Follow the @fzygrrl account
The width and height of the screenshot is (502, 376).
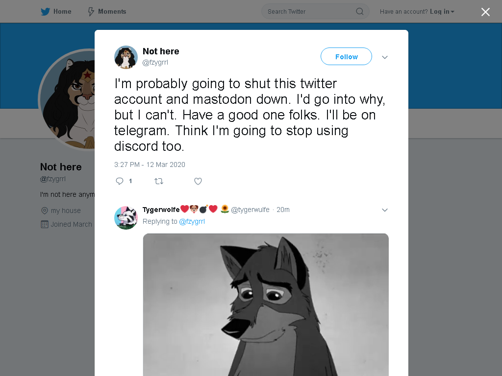tap(346, 56)
